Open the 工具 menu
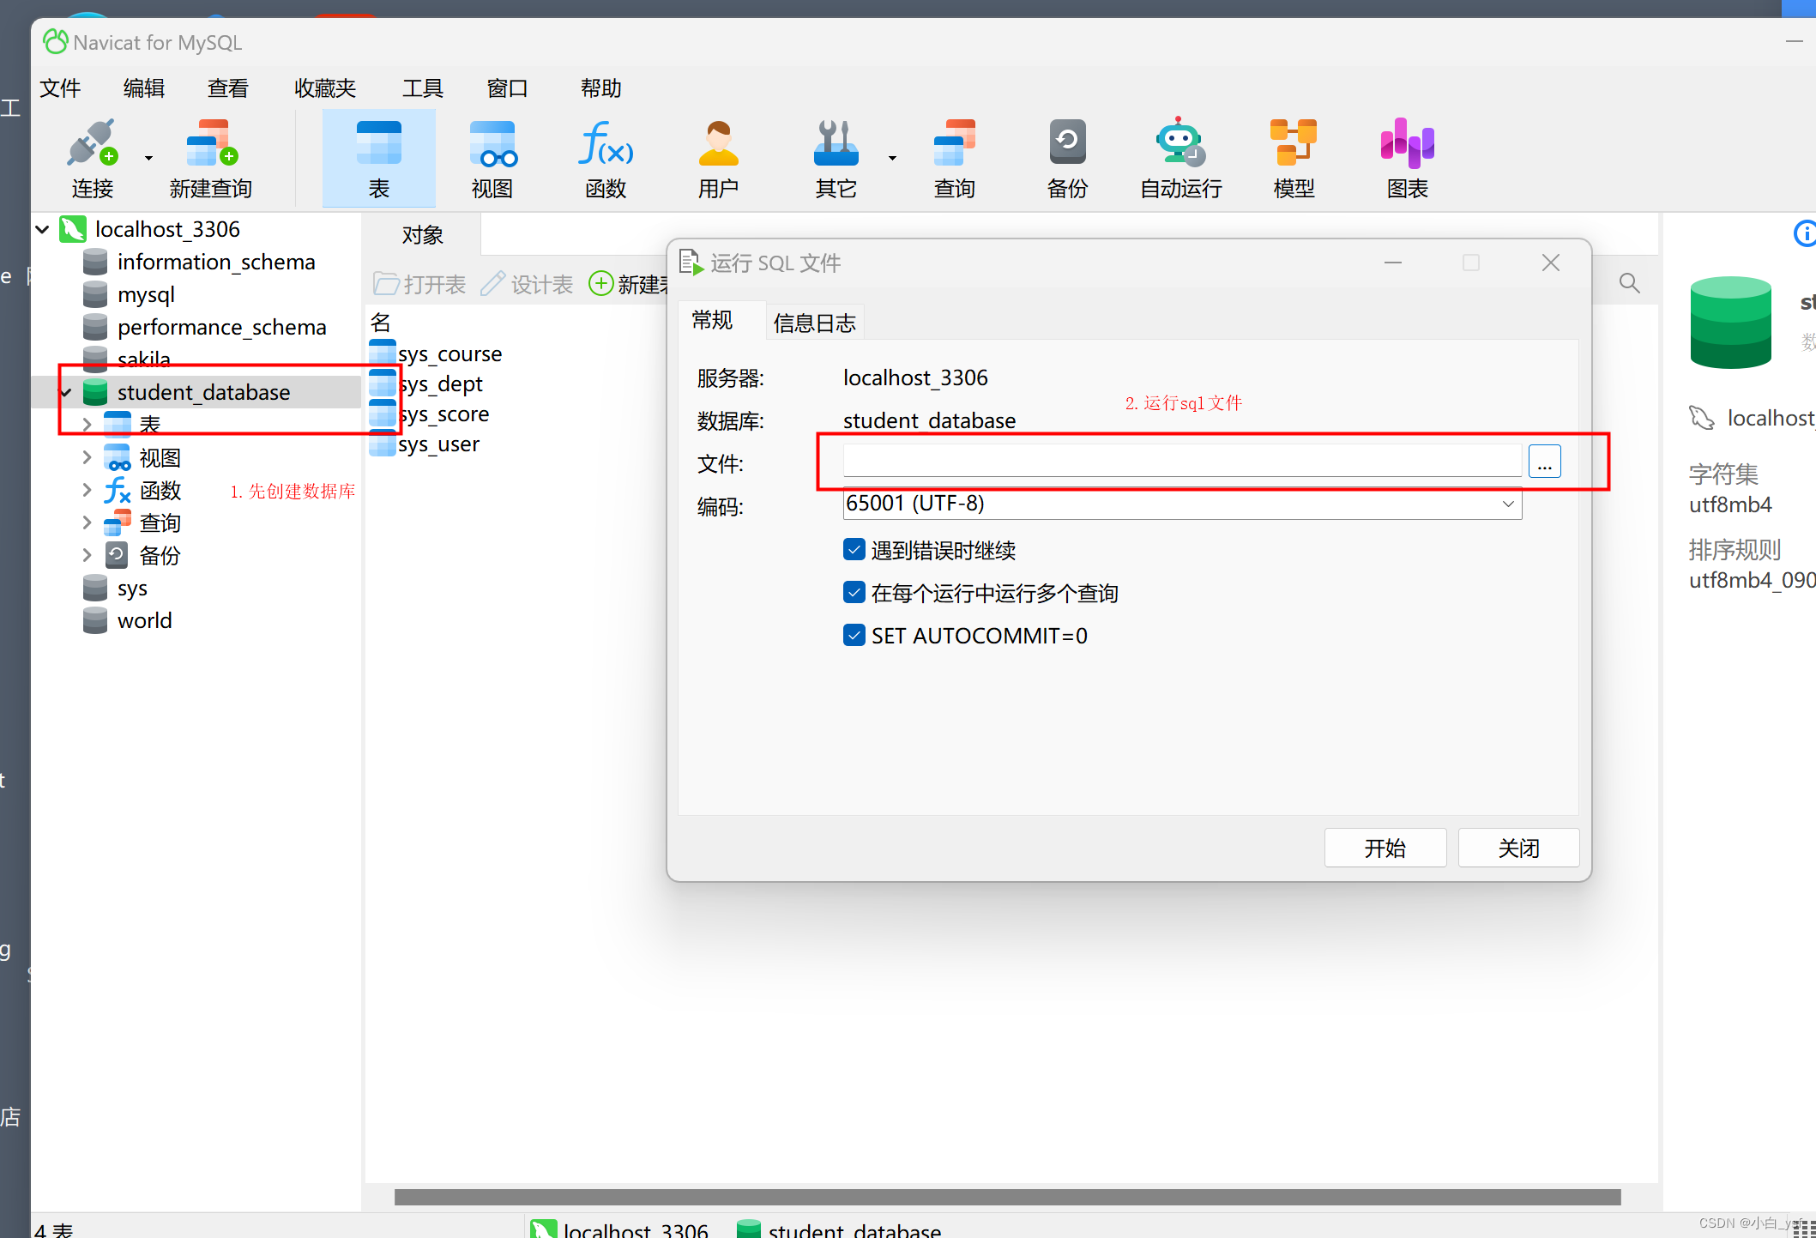This screenshot has height=1238, width=1816. tap(422, 88)
